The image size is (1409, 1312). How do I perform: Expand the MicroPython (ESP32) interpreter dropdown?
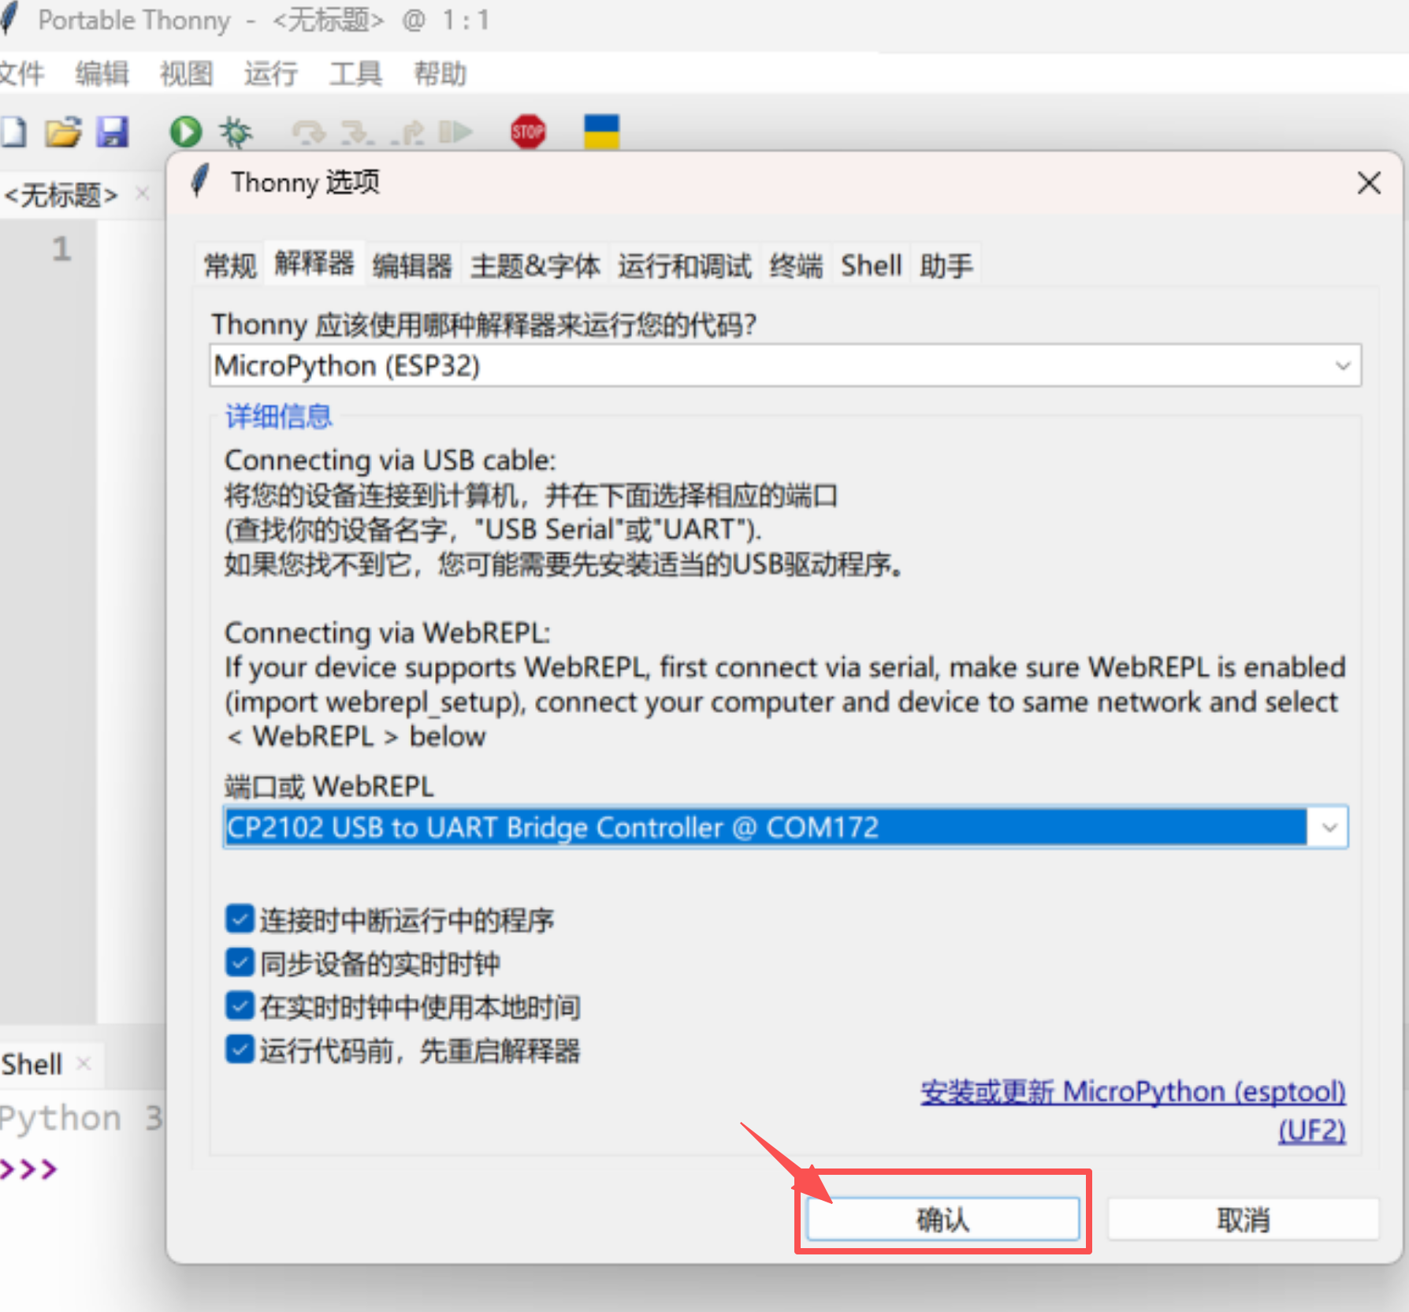click(1342, 366)
